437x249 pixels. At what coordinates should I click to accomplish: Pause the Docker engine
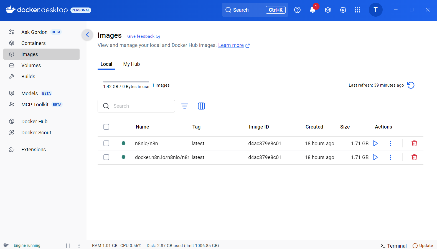(68, 245)
